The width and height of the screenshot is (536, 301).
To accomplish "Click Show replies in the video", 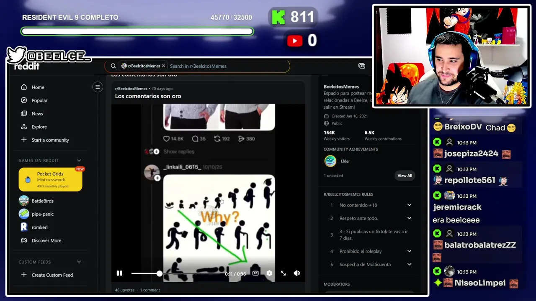I will click(179, 152).
